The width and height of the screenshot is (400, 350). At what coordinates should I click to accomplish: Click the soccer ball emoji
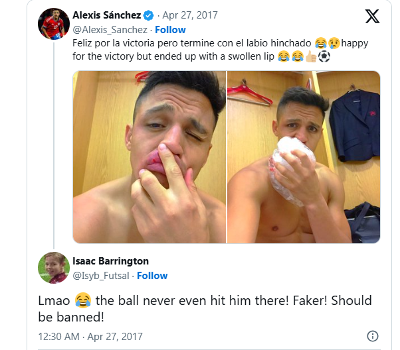pos(324,56)
